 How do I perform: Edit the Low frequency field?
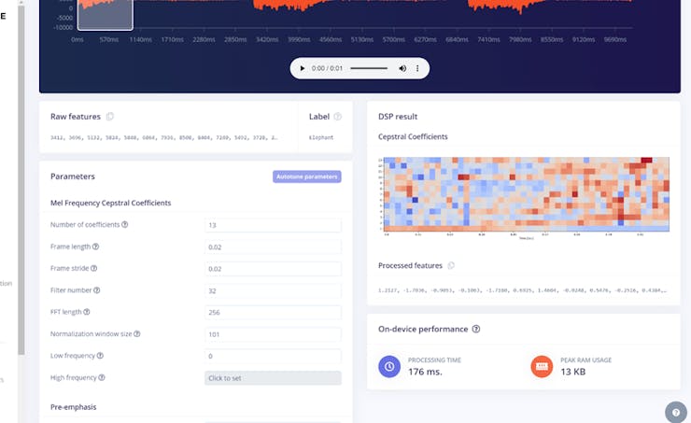(273, 356)
